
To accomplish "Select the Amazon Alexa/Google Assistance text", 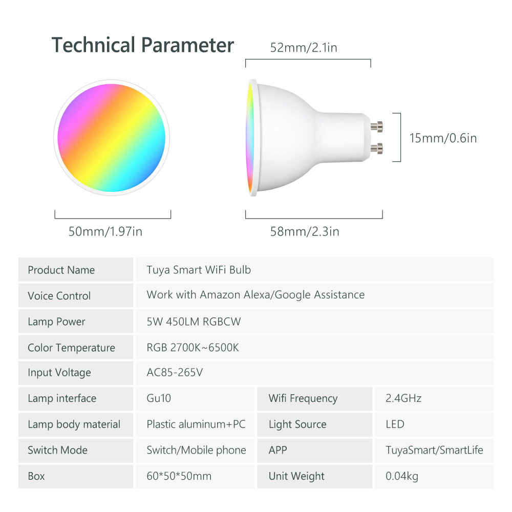I will point(255,295).
